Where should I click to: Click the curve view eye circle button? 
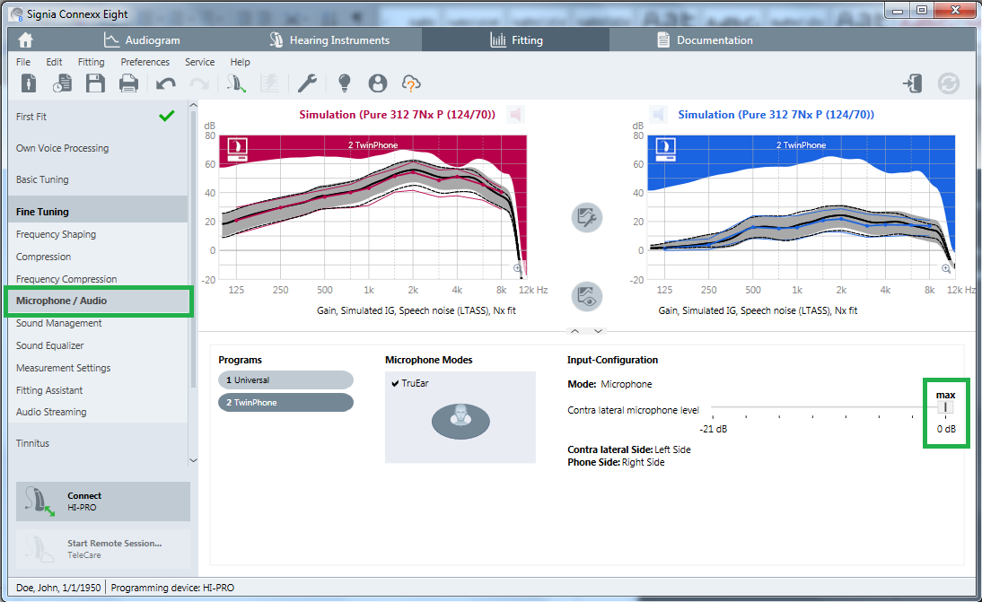point(587,297)
